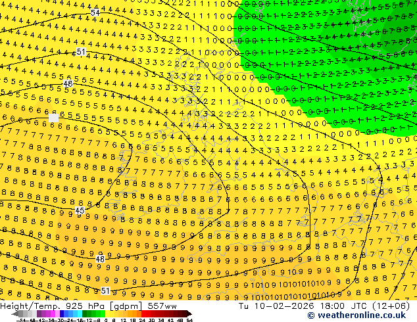Click the bright red swatch in legend
Viewport: 417px width, 322px height.
(143, 313)
